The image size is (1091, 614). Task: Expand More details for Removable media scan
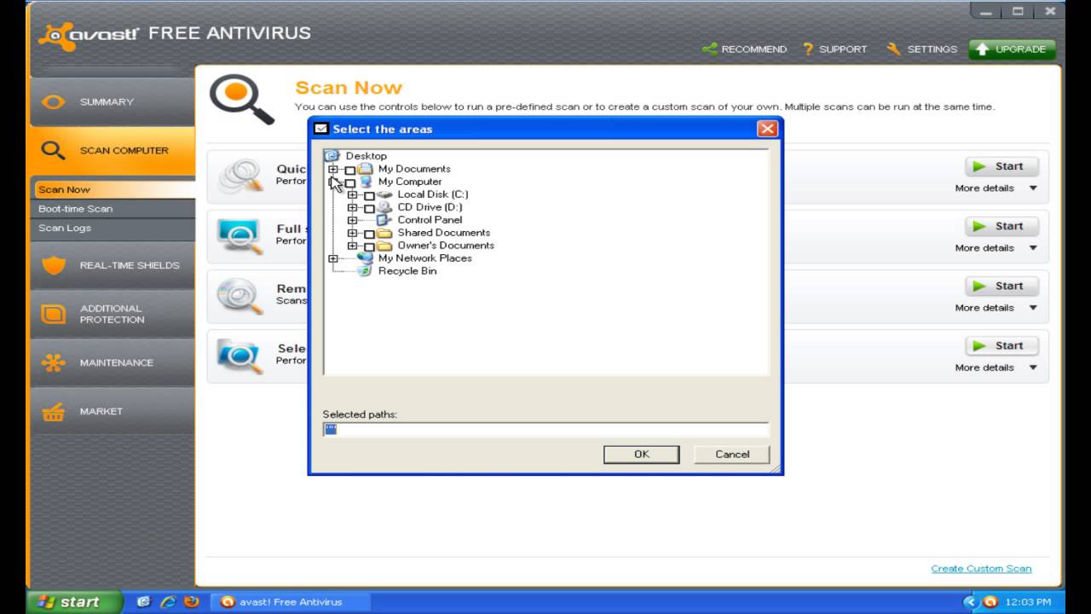(x=996, y=308)
